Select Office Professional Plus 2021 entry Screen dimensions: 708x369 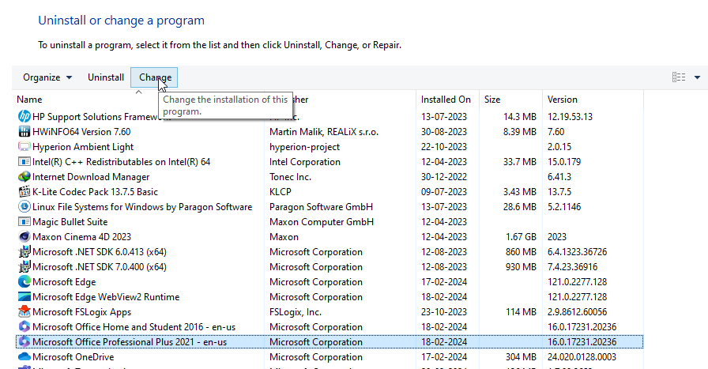coord(130,341)
